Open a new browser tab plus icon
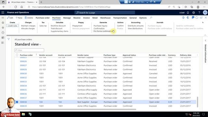The height and width of the screenshot is (117, 208). click(41, 2)
